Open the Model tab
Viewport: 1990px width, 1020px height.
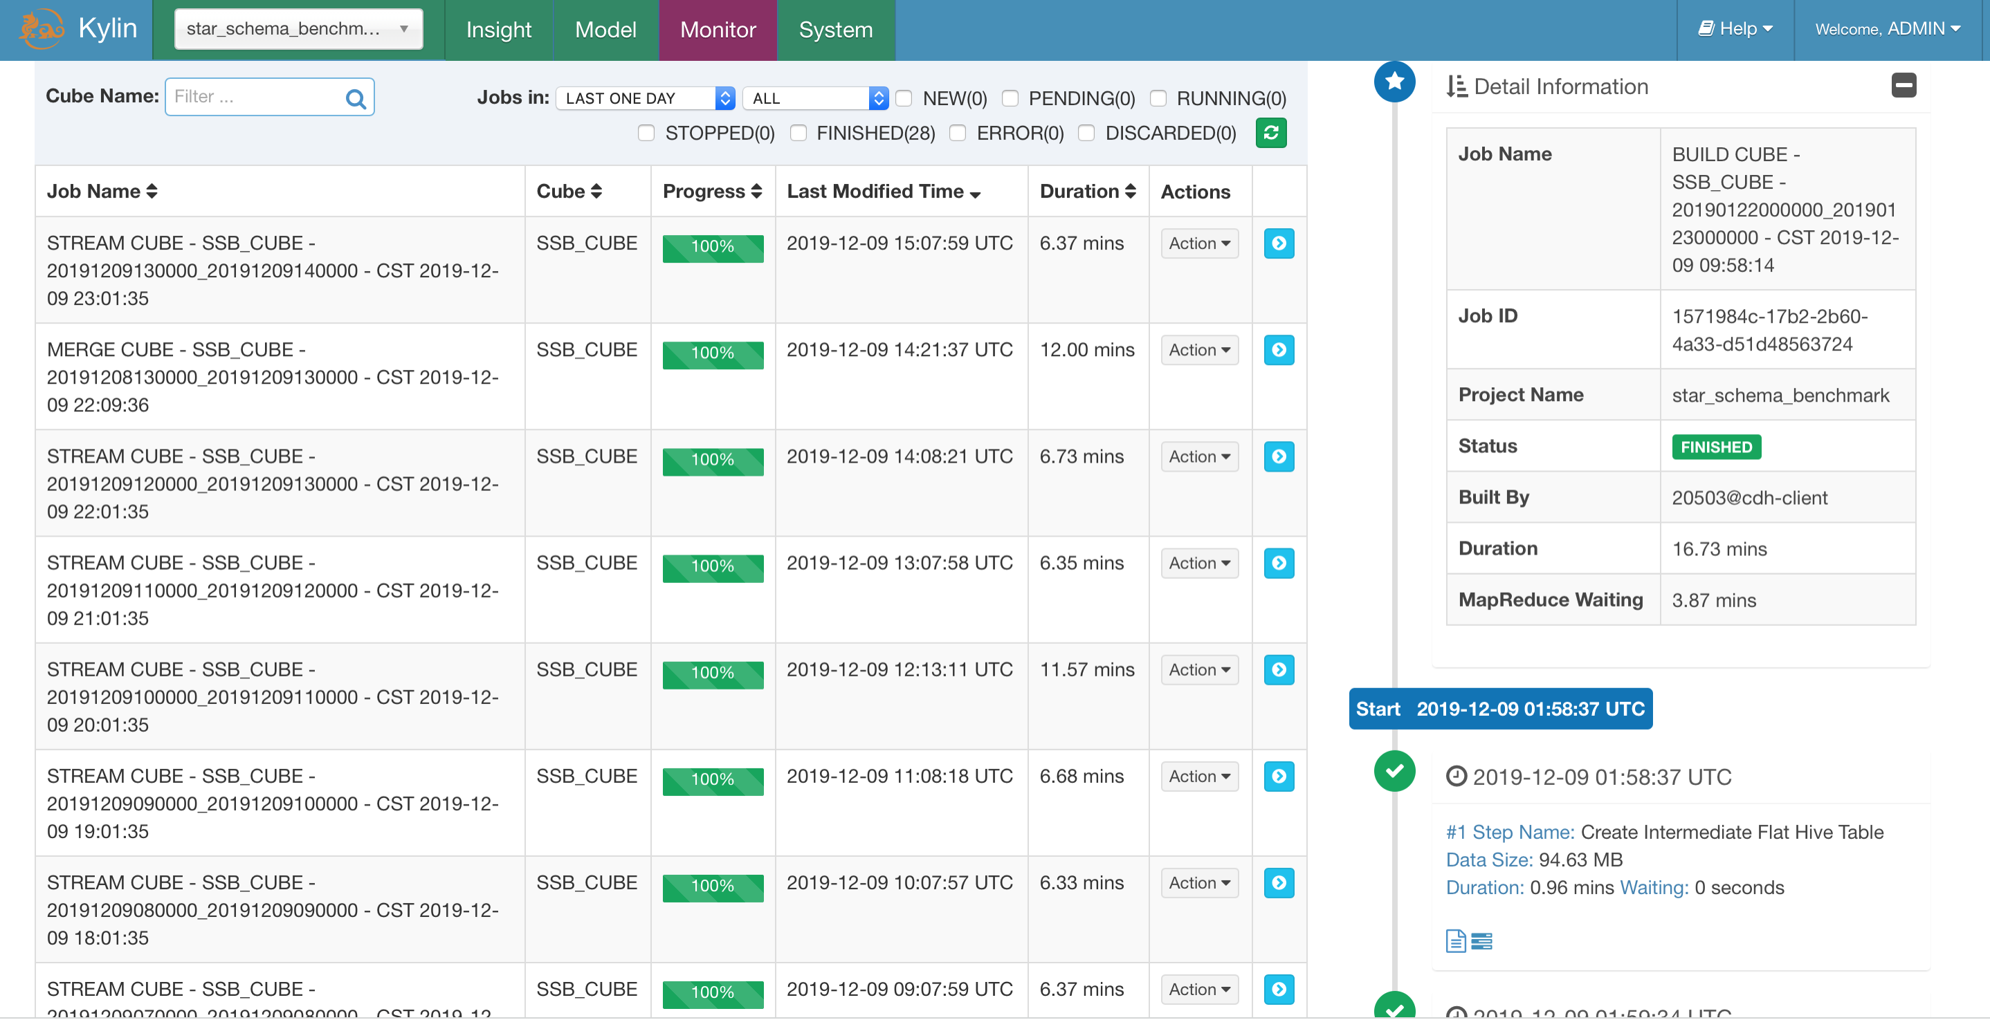tap(605, 29)
